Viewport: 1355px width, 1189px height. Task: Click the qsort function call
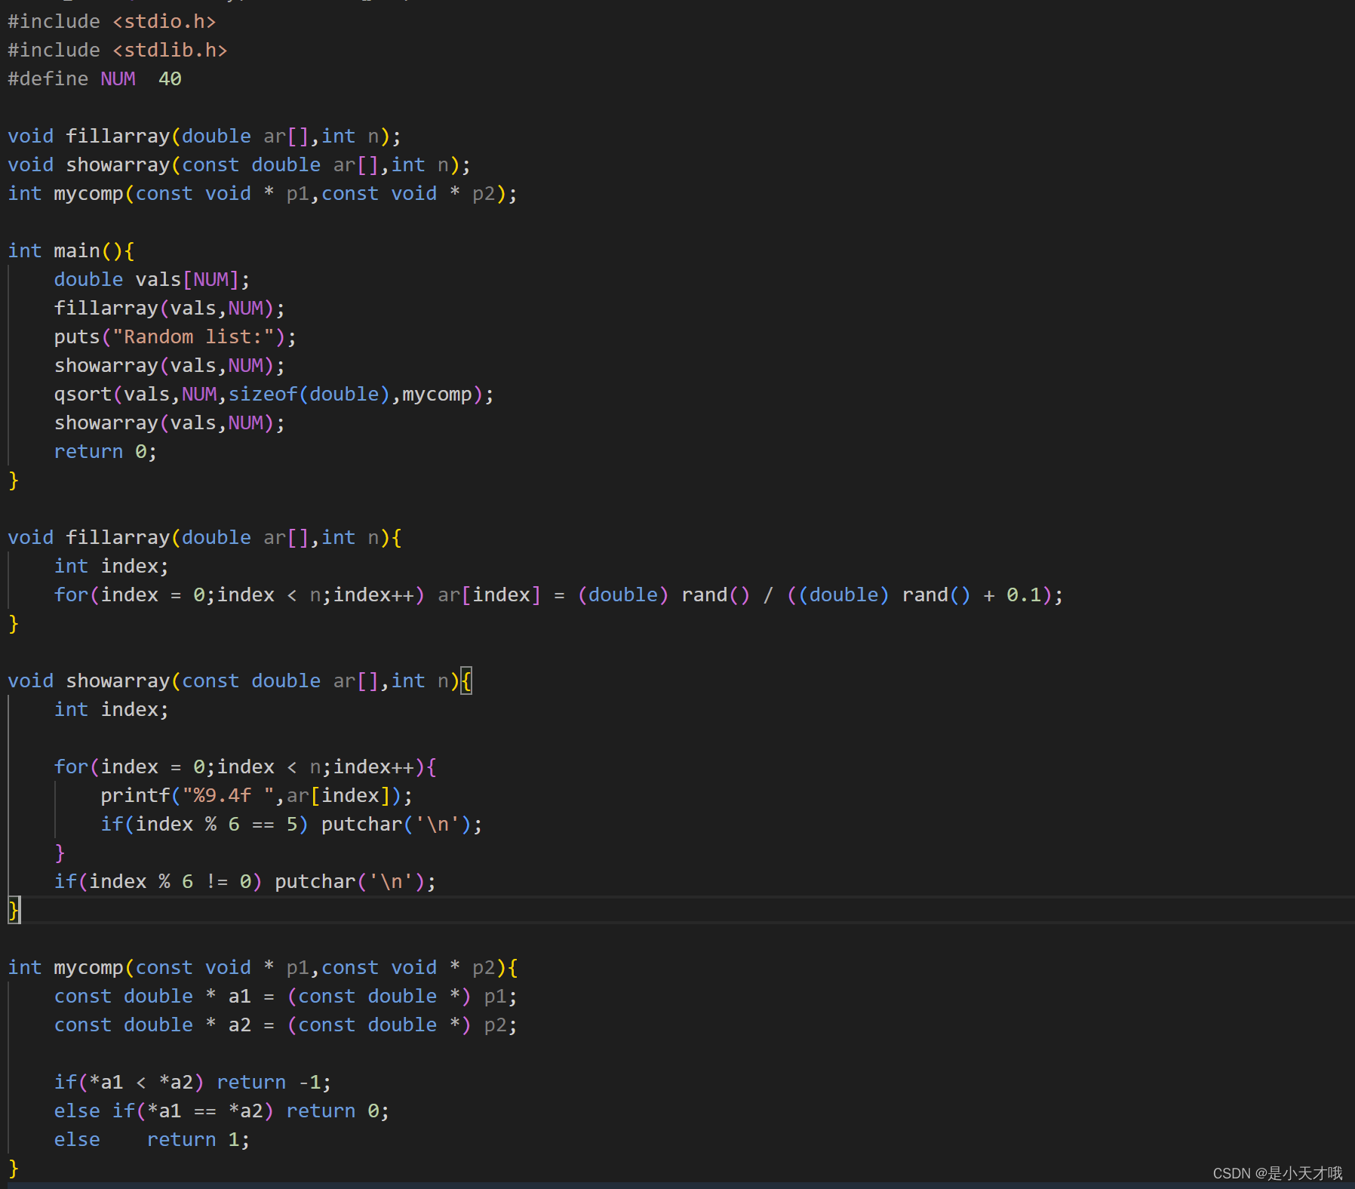pyautogui.click(x=272, y=394)
